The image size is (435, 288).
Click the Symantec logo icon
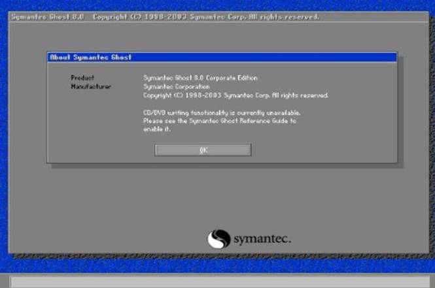(219, 239)
